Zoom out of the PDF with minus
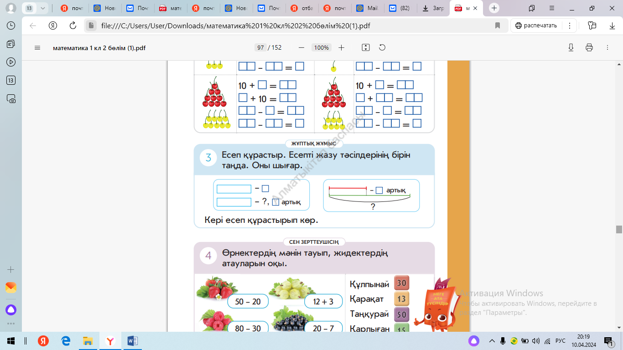623x350 pixels. [x=301, y=47]
